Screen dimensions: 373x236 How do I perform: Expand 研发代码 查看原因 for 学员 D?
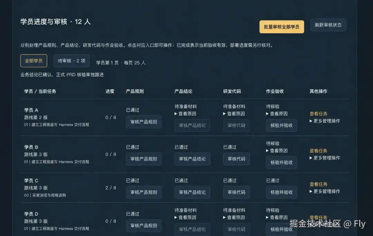[234, 217]
